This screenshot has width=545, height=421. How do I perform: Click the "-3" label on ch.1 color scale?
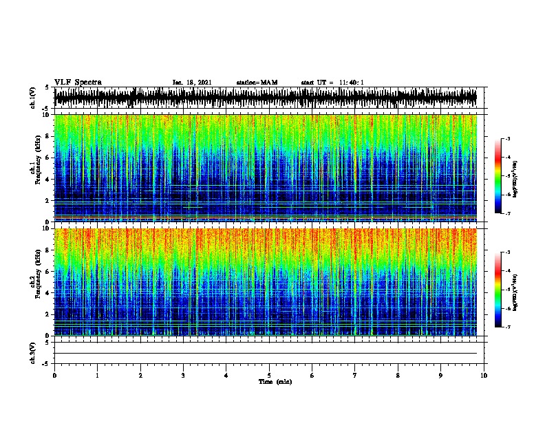pyautogui.click(x=508, y=138)
